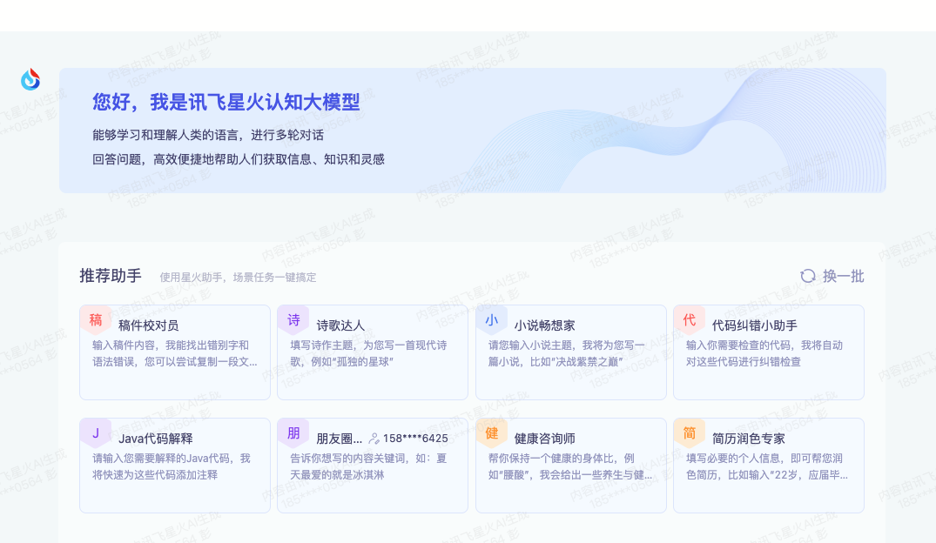This screenshot has width=936, height=543.
Task: Click the 诗 badge icon on the 诗歌达人 card
Action: [x=293, y=320]
